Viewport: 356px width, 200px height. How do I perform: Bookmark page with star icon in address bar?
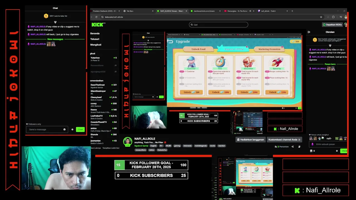pos(321,17)
